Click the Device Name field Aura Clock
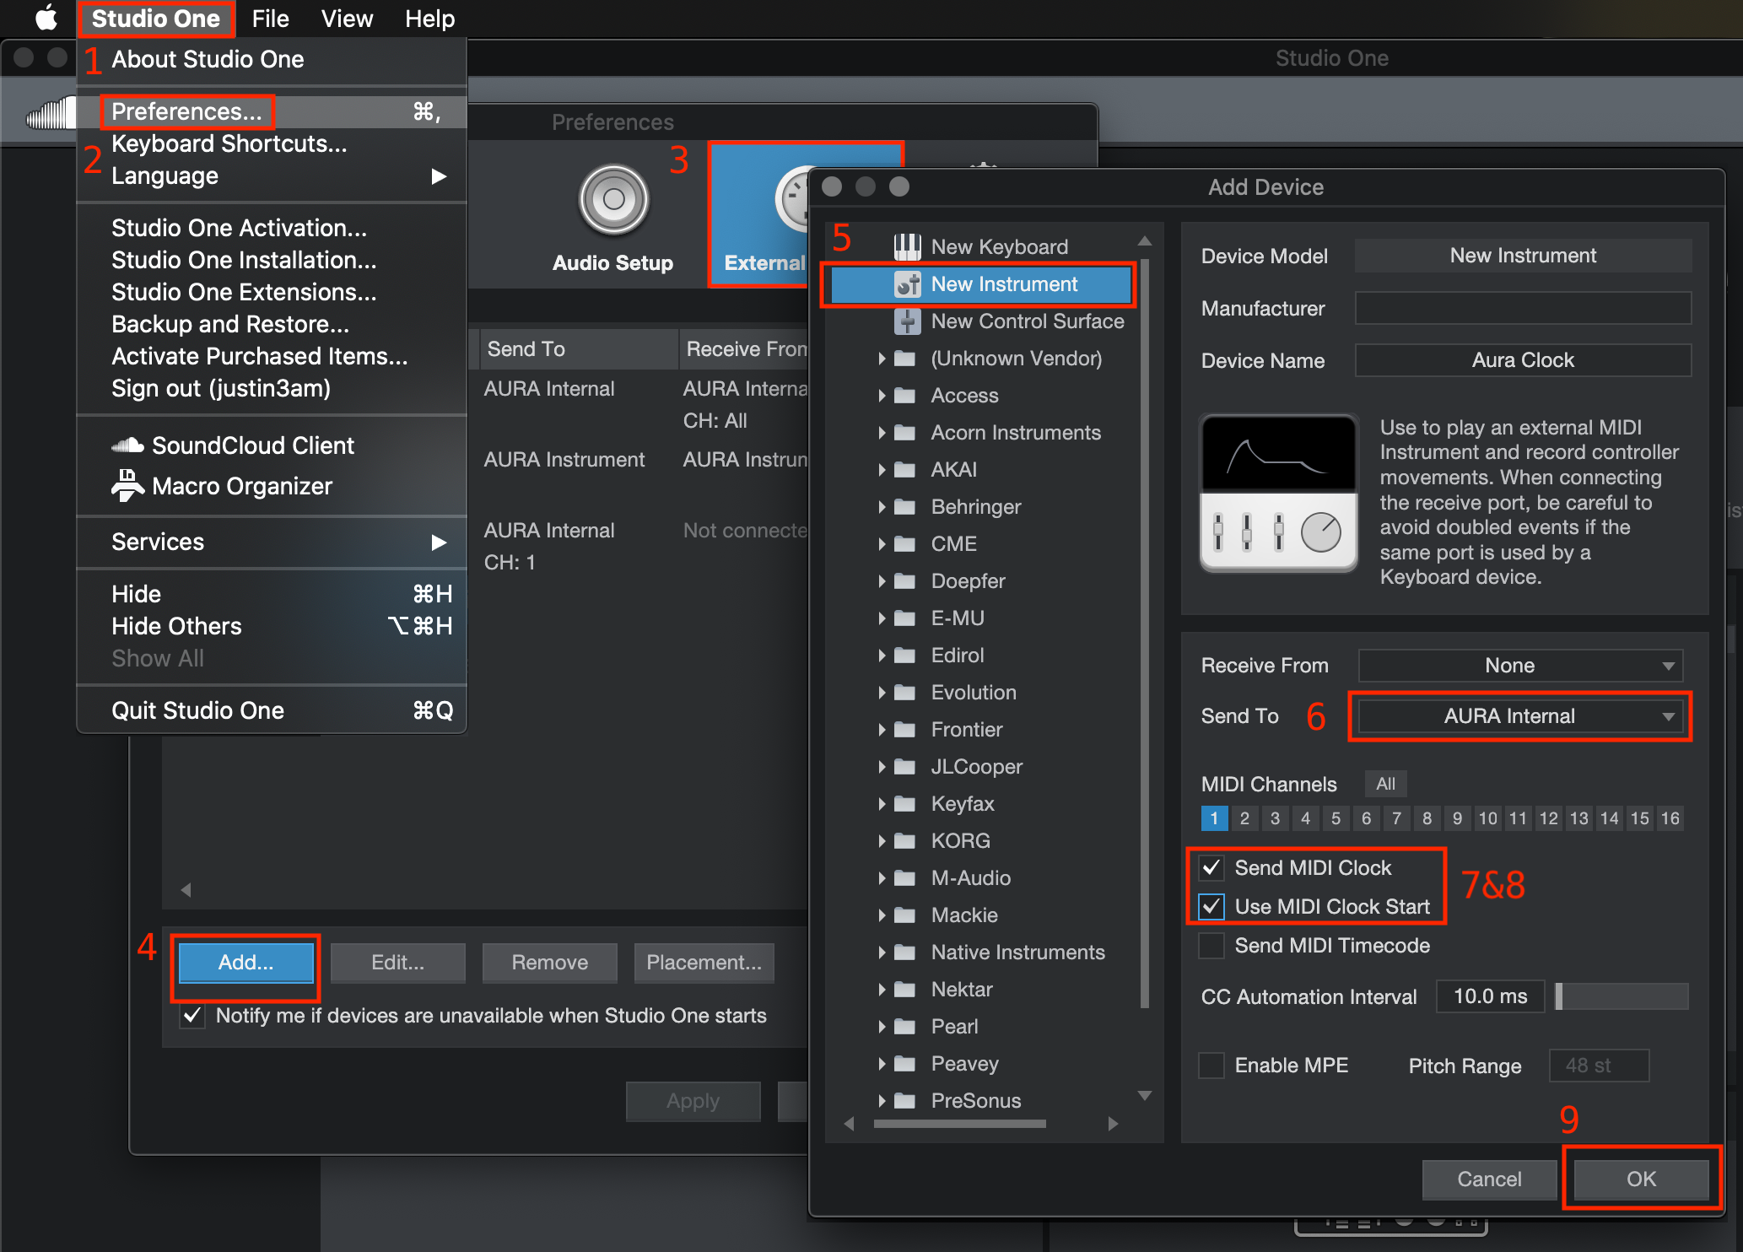The height and width of the screenshot is (1252, 1743). pyautogui.click(x=1523, y=360)
